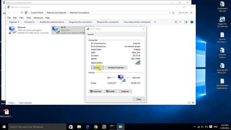Click the network icon in system tray
This screenshot has width=231, height=130.
pyautogui.click(x=199, y=127)
